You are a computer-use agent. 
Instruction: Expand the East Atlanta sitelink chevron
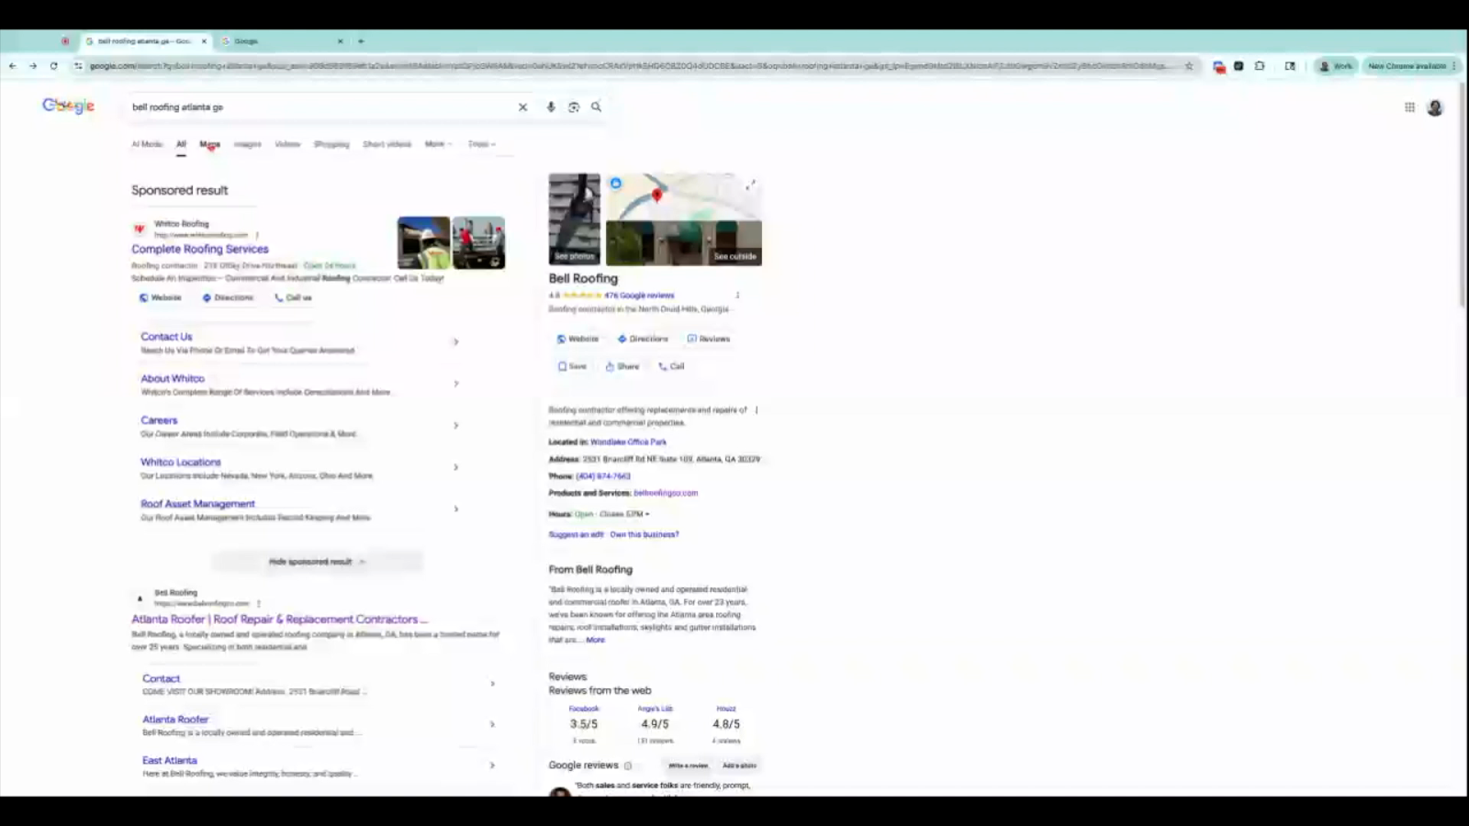tap(492, 765)
